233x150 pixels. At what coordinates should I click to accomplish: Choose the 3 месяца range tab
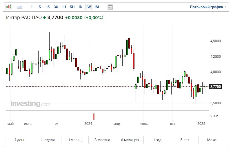tap(102, 140)
